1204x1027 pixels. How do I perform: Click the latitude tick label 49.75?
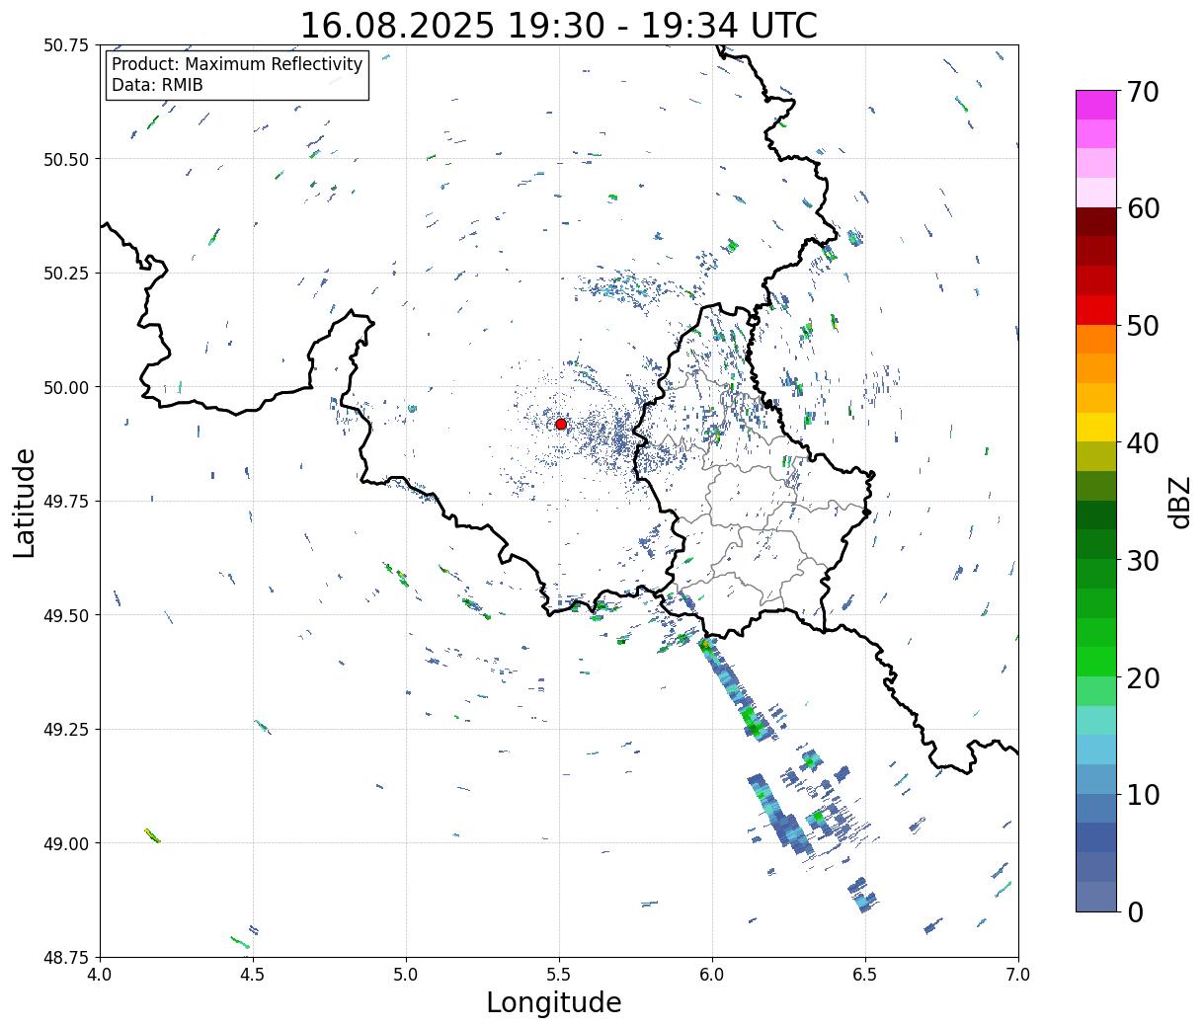66,502
